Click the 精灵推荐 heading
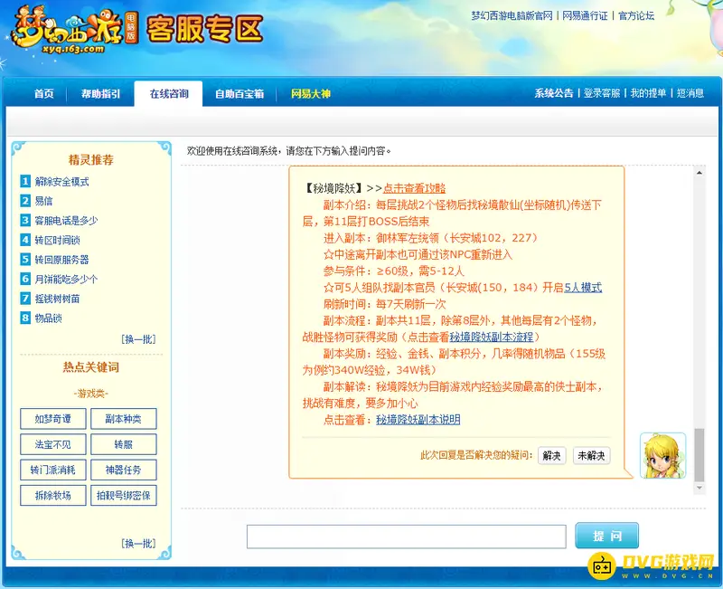Screen dimensions: 723x589 point(91,160)
